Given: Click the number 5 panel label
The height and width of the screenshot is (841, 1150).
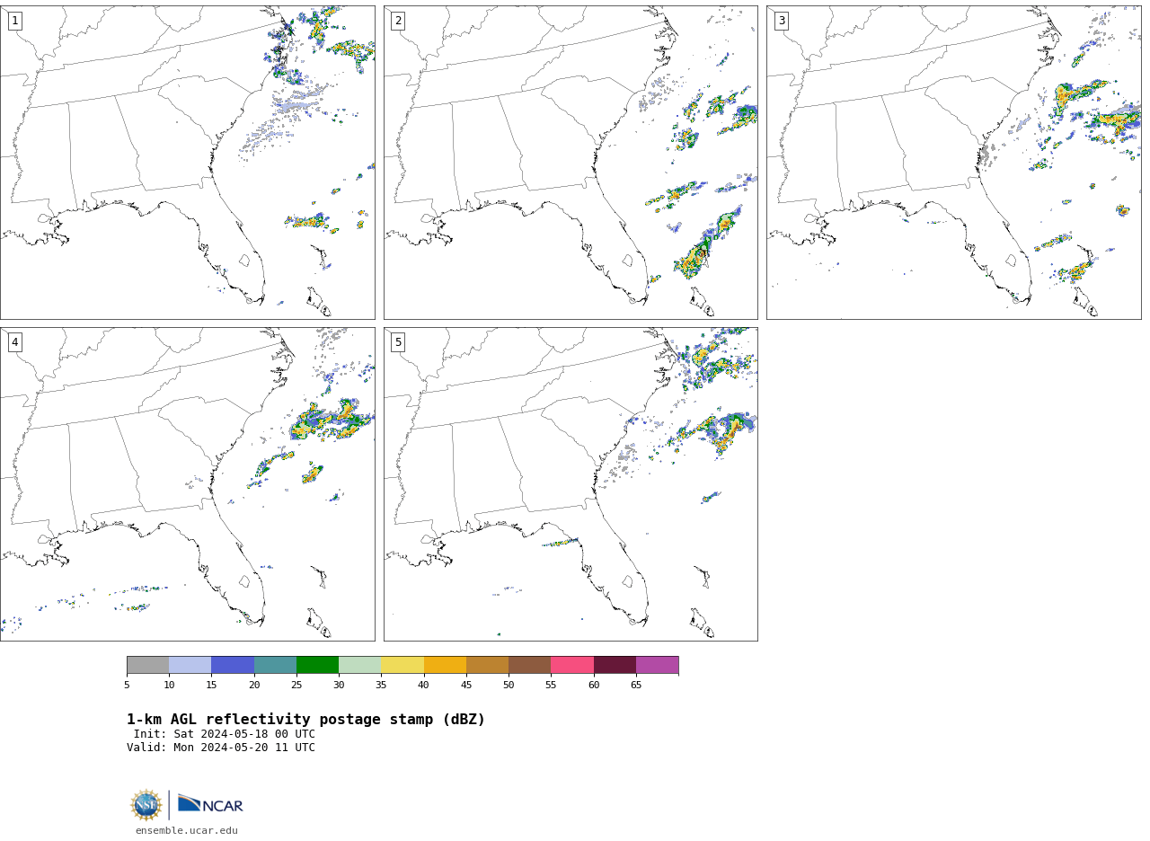Looking at the screenshot, I should (398, 342).
